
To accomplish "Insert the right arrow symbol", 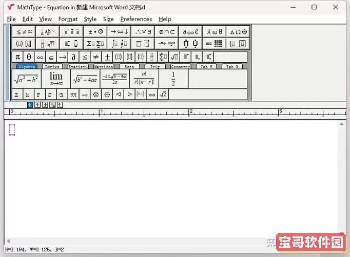I will click(x=62, y=57).
